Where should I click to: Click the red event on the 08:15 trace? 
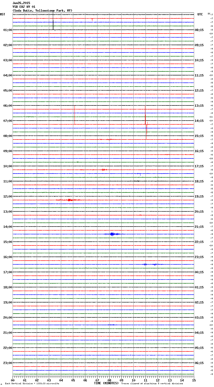click(106, 139)
